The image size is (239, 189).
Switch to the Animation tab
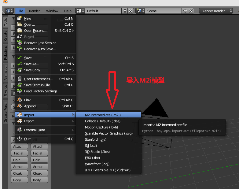click(6, 72)
